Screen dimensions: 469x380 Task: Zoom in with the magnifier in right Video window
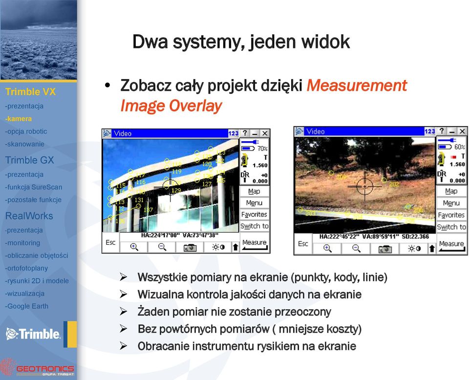pos(327,249)
